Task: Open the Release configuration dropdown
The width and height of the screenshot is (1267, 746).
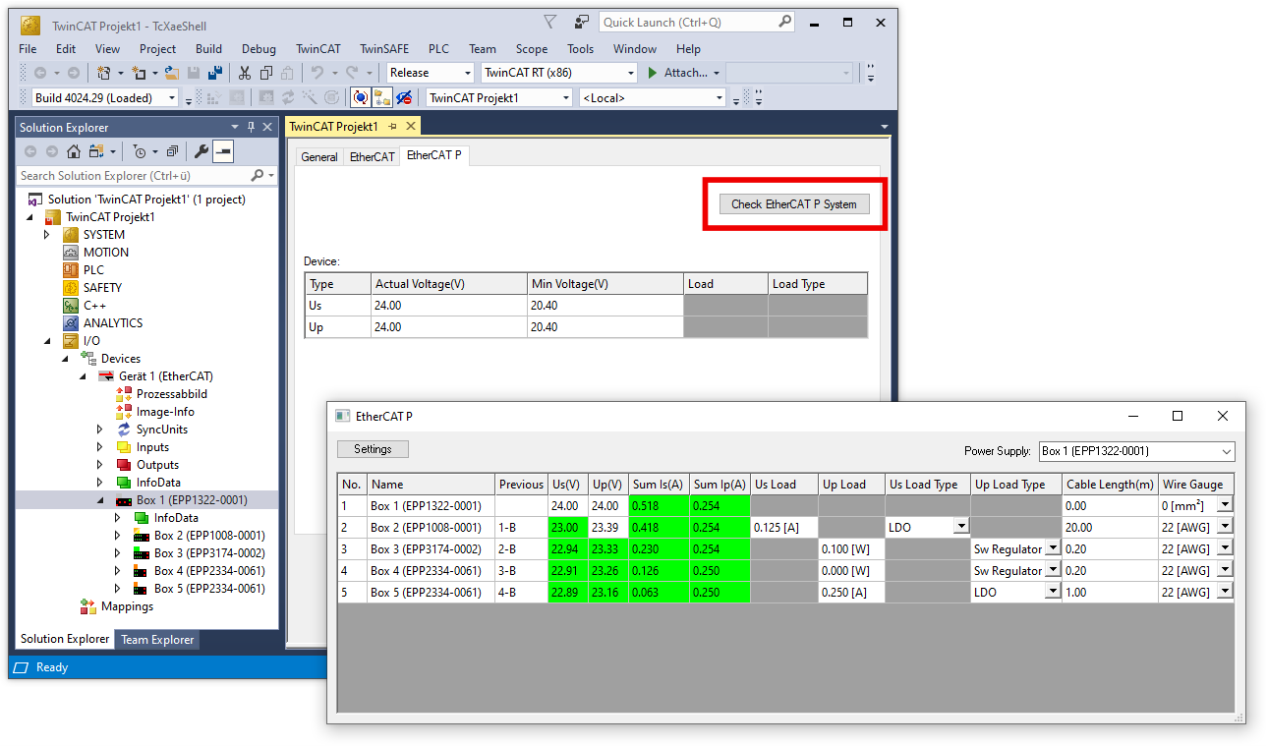Action: point(431,73)
